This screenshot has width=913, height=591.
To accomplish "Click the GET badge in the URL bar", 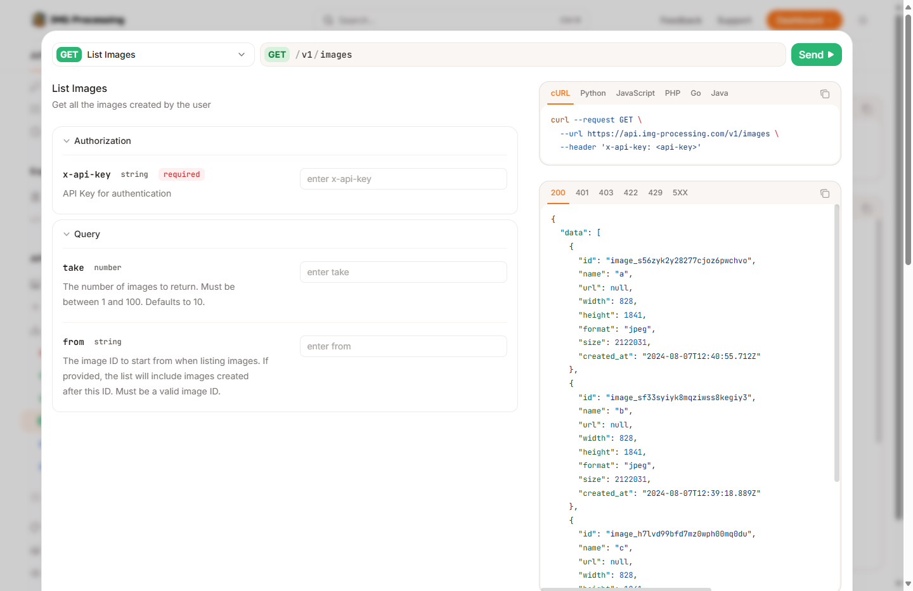I will point(277,55).
